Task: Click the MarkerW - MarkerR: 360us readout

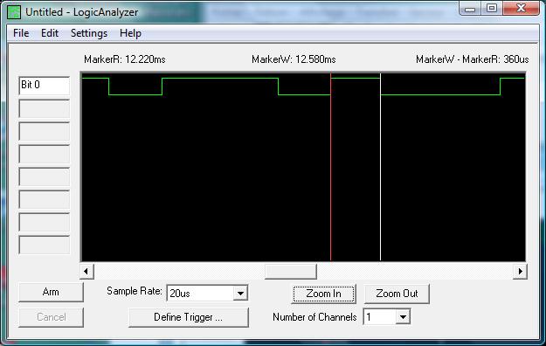Action: click(472, 59)
